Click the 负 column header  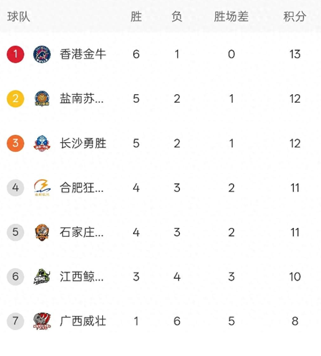177,16
